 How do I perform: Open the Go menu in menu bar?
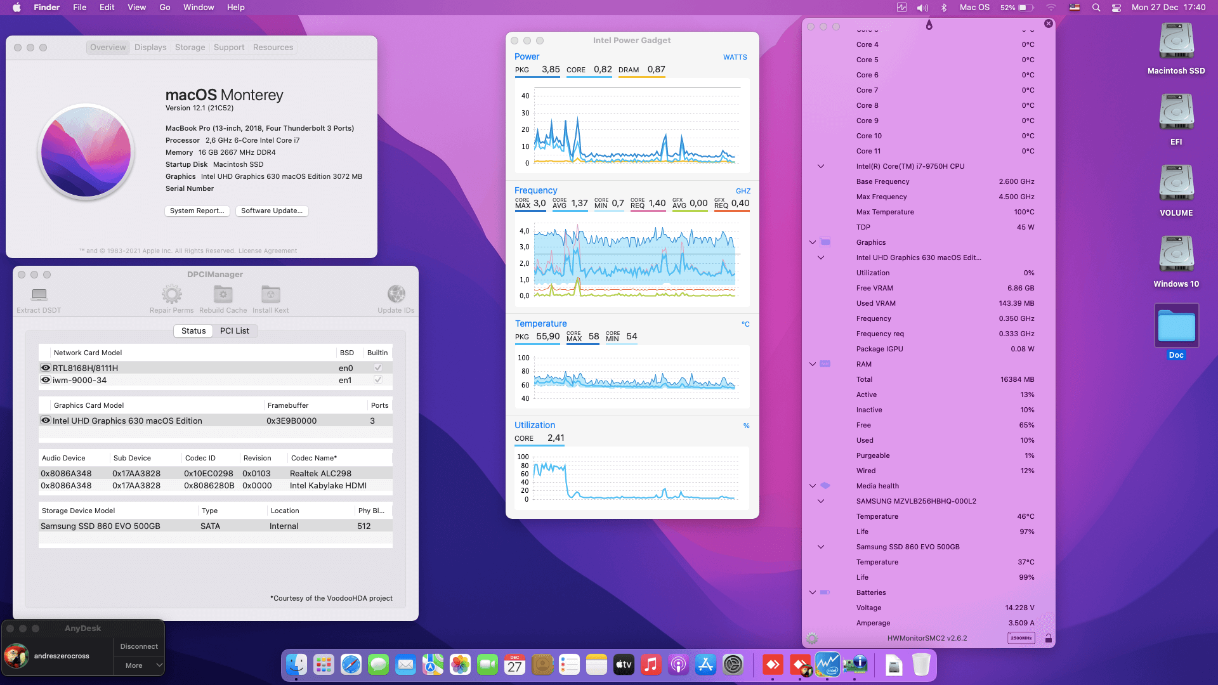[x=165, y=8]
